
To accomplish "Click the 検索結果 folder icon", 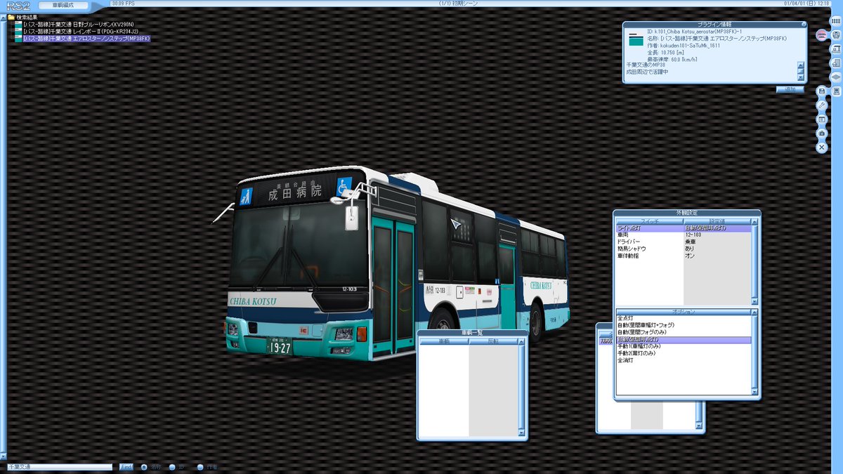I will tap(11, 18).
